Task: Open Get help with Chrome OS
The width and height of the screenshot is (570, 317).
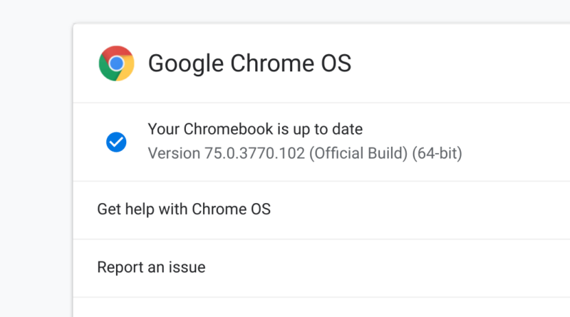Action: click(184, 209)
